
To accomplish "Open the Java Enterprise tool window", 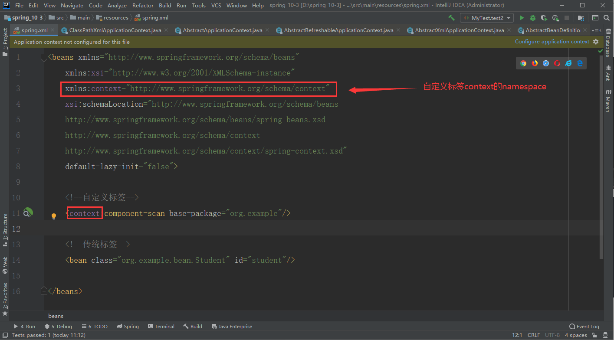I will (232, 327).
